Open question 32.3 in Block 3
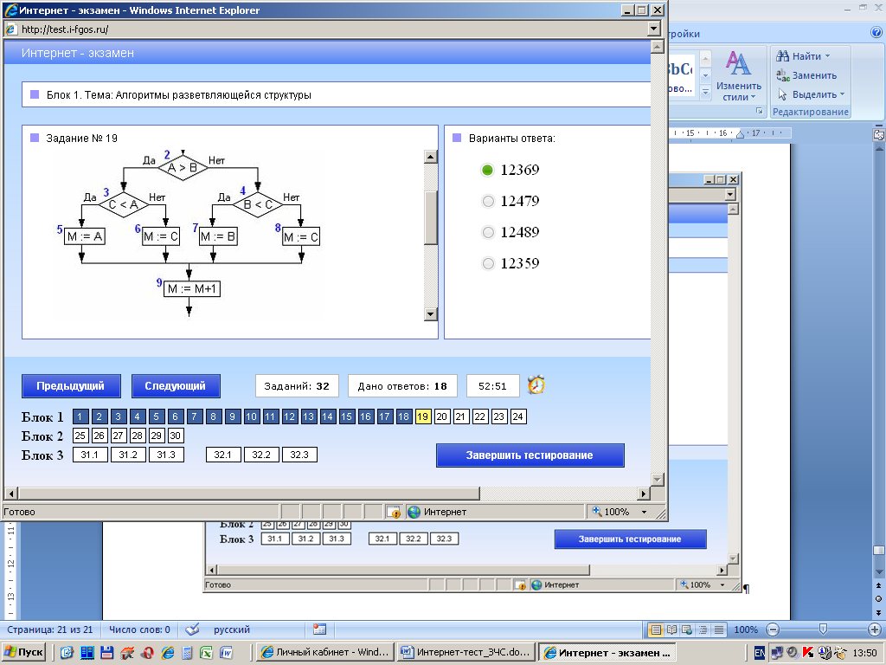The width and height of the screenshot is (886, 665). (x=299, y=455)
